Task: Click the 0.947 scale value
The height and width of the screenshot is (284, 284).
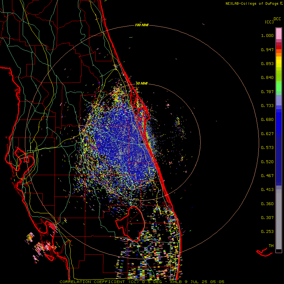Action: click(267, 50)
